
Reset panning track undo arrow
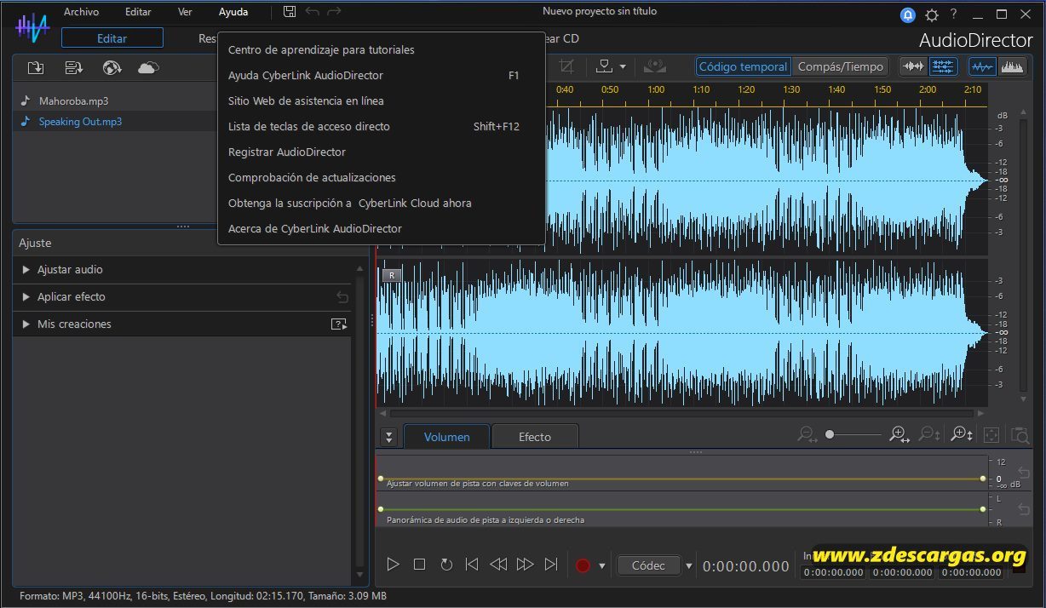point(1024,509)
